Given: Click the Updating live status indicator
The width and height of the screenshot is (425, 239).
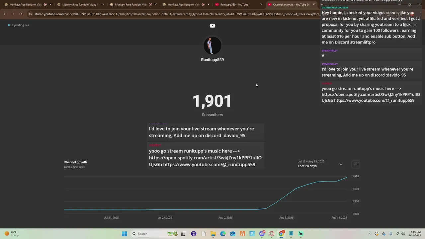Looking at the screenshot, I should 19,25.
